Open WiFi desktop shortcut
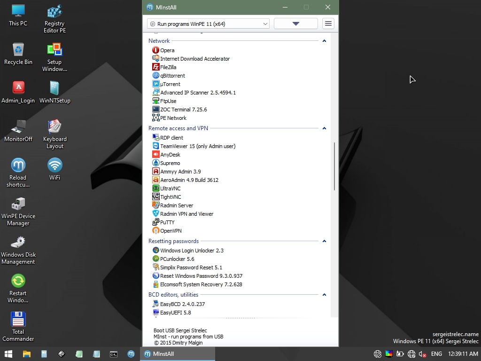This screenshot has height=361, width=481. point(54,169)
